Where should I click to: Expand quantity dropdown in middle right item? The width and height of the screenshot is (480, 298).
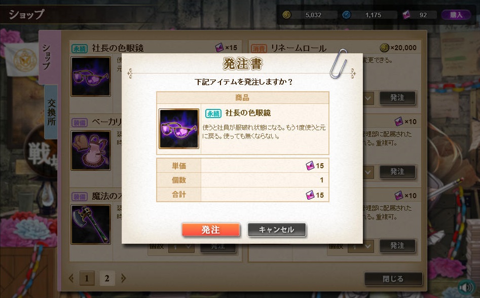(x=368, y=172)
